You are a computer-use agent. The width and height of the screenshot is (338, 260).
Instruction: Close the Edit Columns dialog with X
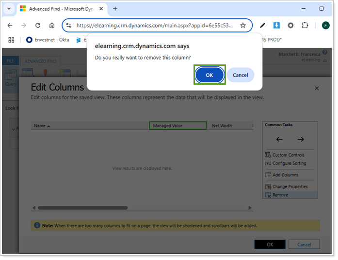317,88
